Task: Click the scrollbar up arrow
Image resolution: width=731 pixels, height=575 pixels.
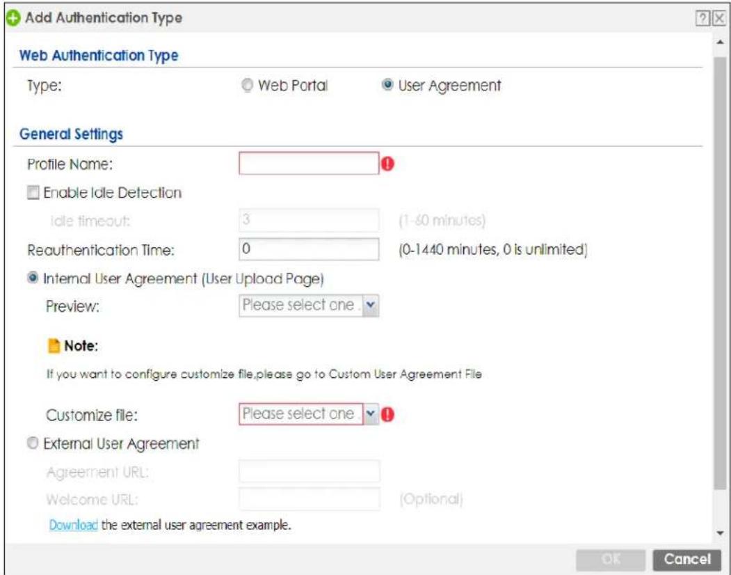Action: (x=721, y=42)
